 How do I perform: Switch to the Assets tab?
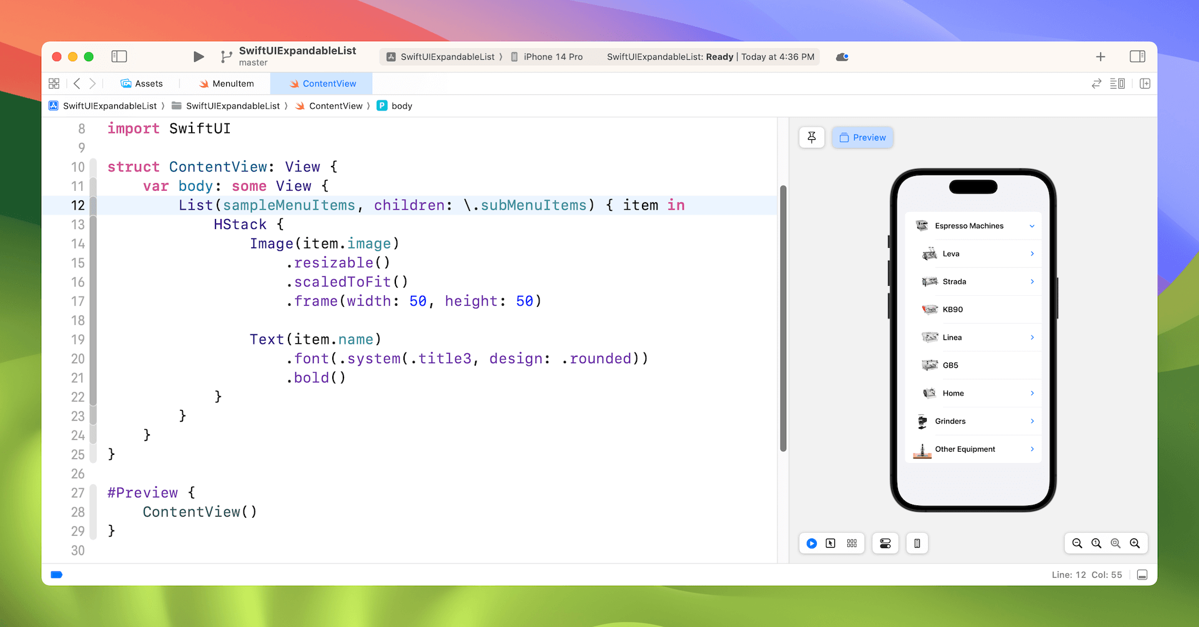tap(142, 84)
